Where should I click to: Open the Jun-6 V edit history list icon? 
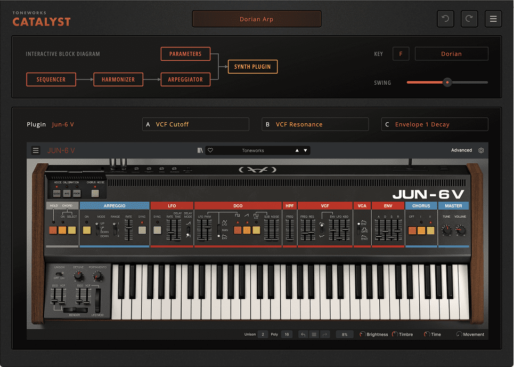314,334
